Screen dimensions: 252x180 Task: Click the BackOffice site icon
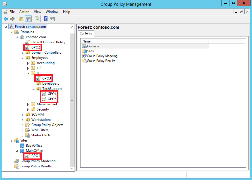tap(22, 146)
